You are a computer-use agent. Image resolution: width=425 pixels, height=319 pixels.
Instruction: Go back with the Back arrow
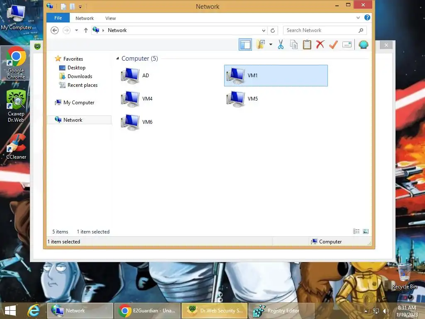54,30
